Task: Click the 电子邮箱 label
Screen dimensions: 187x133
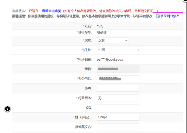Action: (85, 60)
